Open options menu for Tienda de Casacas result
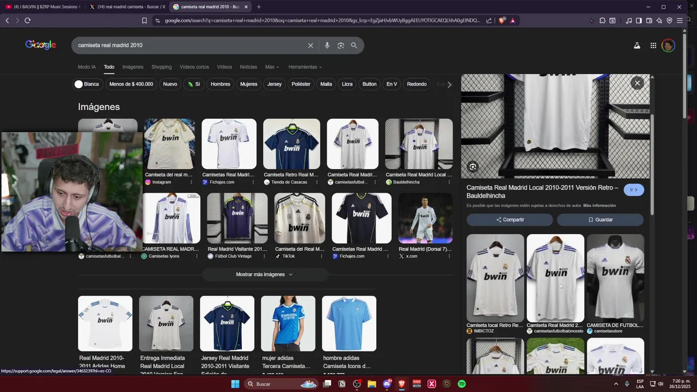 click(x=316, y=182)
